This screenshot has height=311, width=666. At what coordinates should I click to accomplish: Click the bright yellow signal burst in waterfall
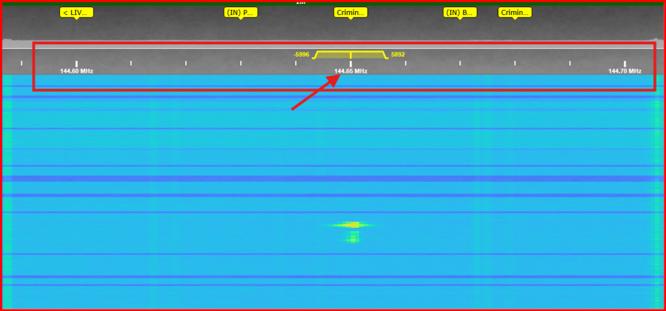coord(352,225)
